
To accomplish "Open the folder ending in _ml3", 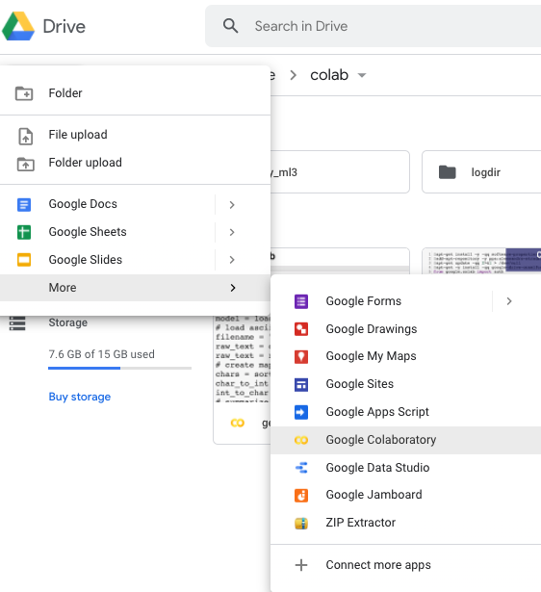I will (340, 172).
